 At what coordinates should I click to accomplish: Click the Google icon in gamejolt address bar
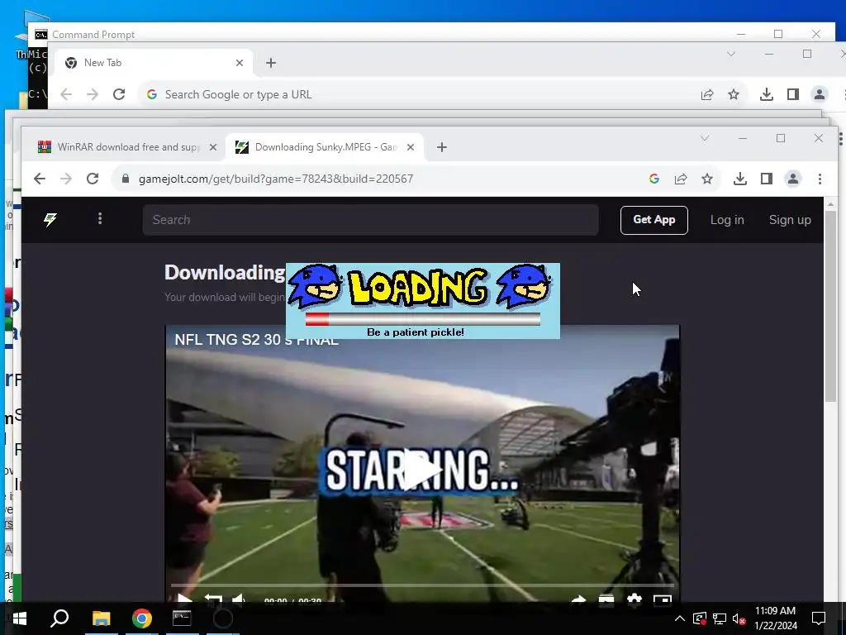click(x=654, y=179)
